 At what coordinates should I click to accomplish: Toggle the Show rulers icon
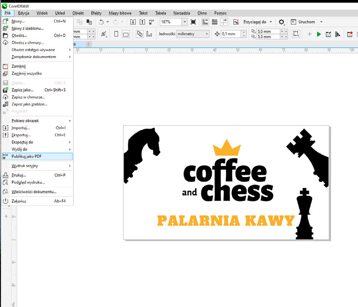[205, 22]
